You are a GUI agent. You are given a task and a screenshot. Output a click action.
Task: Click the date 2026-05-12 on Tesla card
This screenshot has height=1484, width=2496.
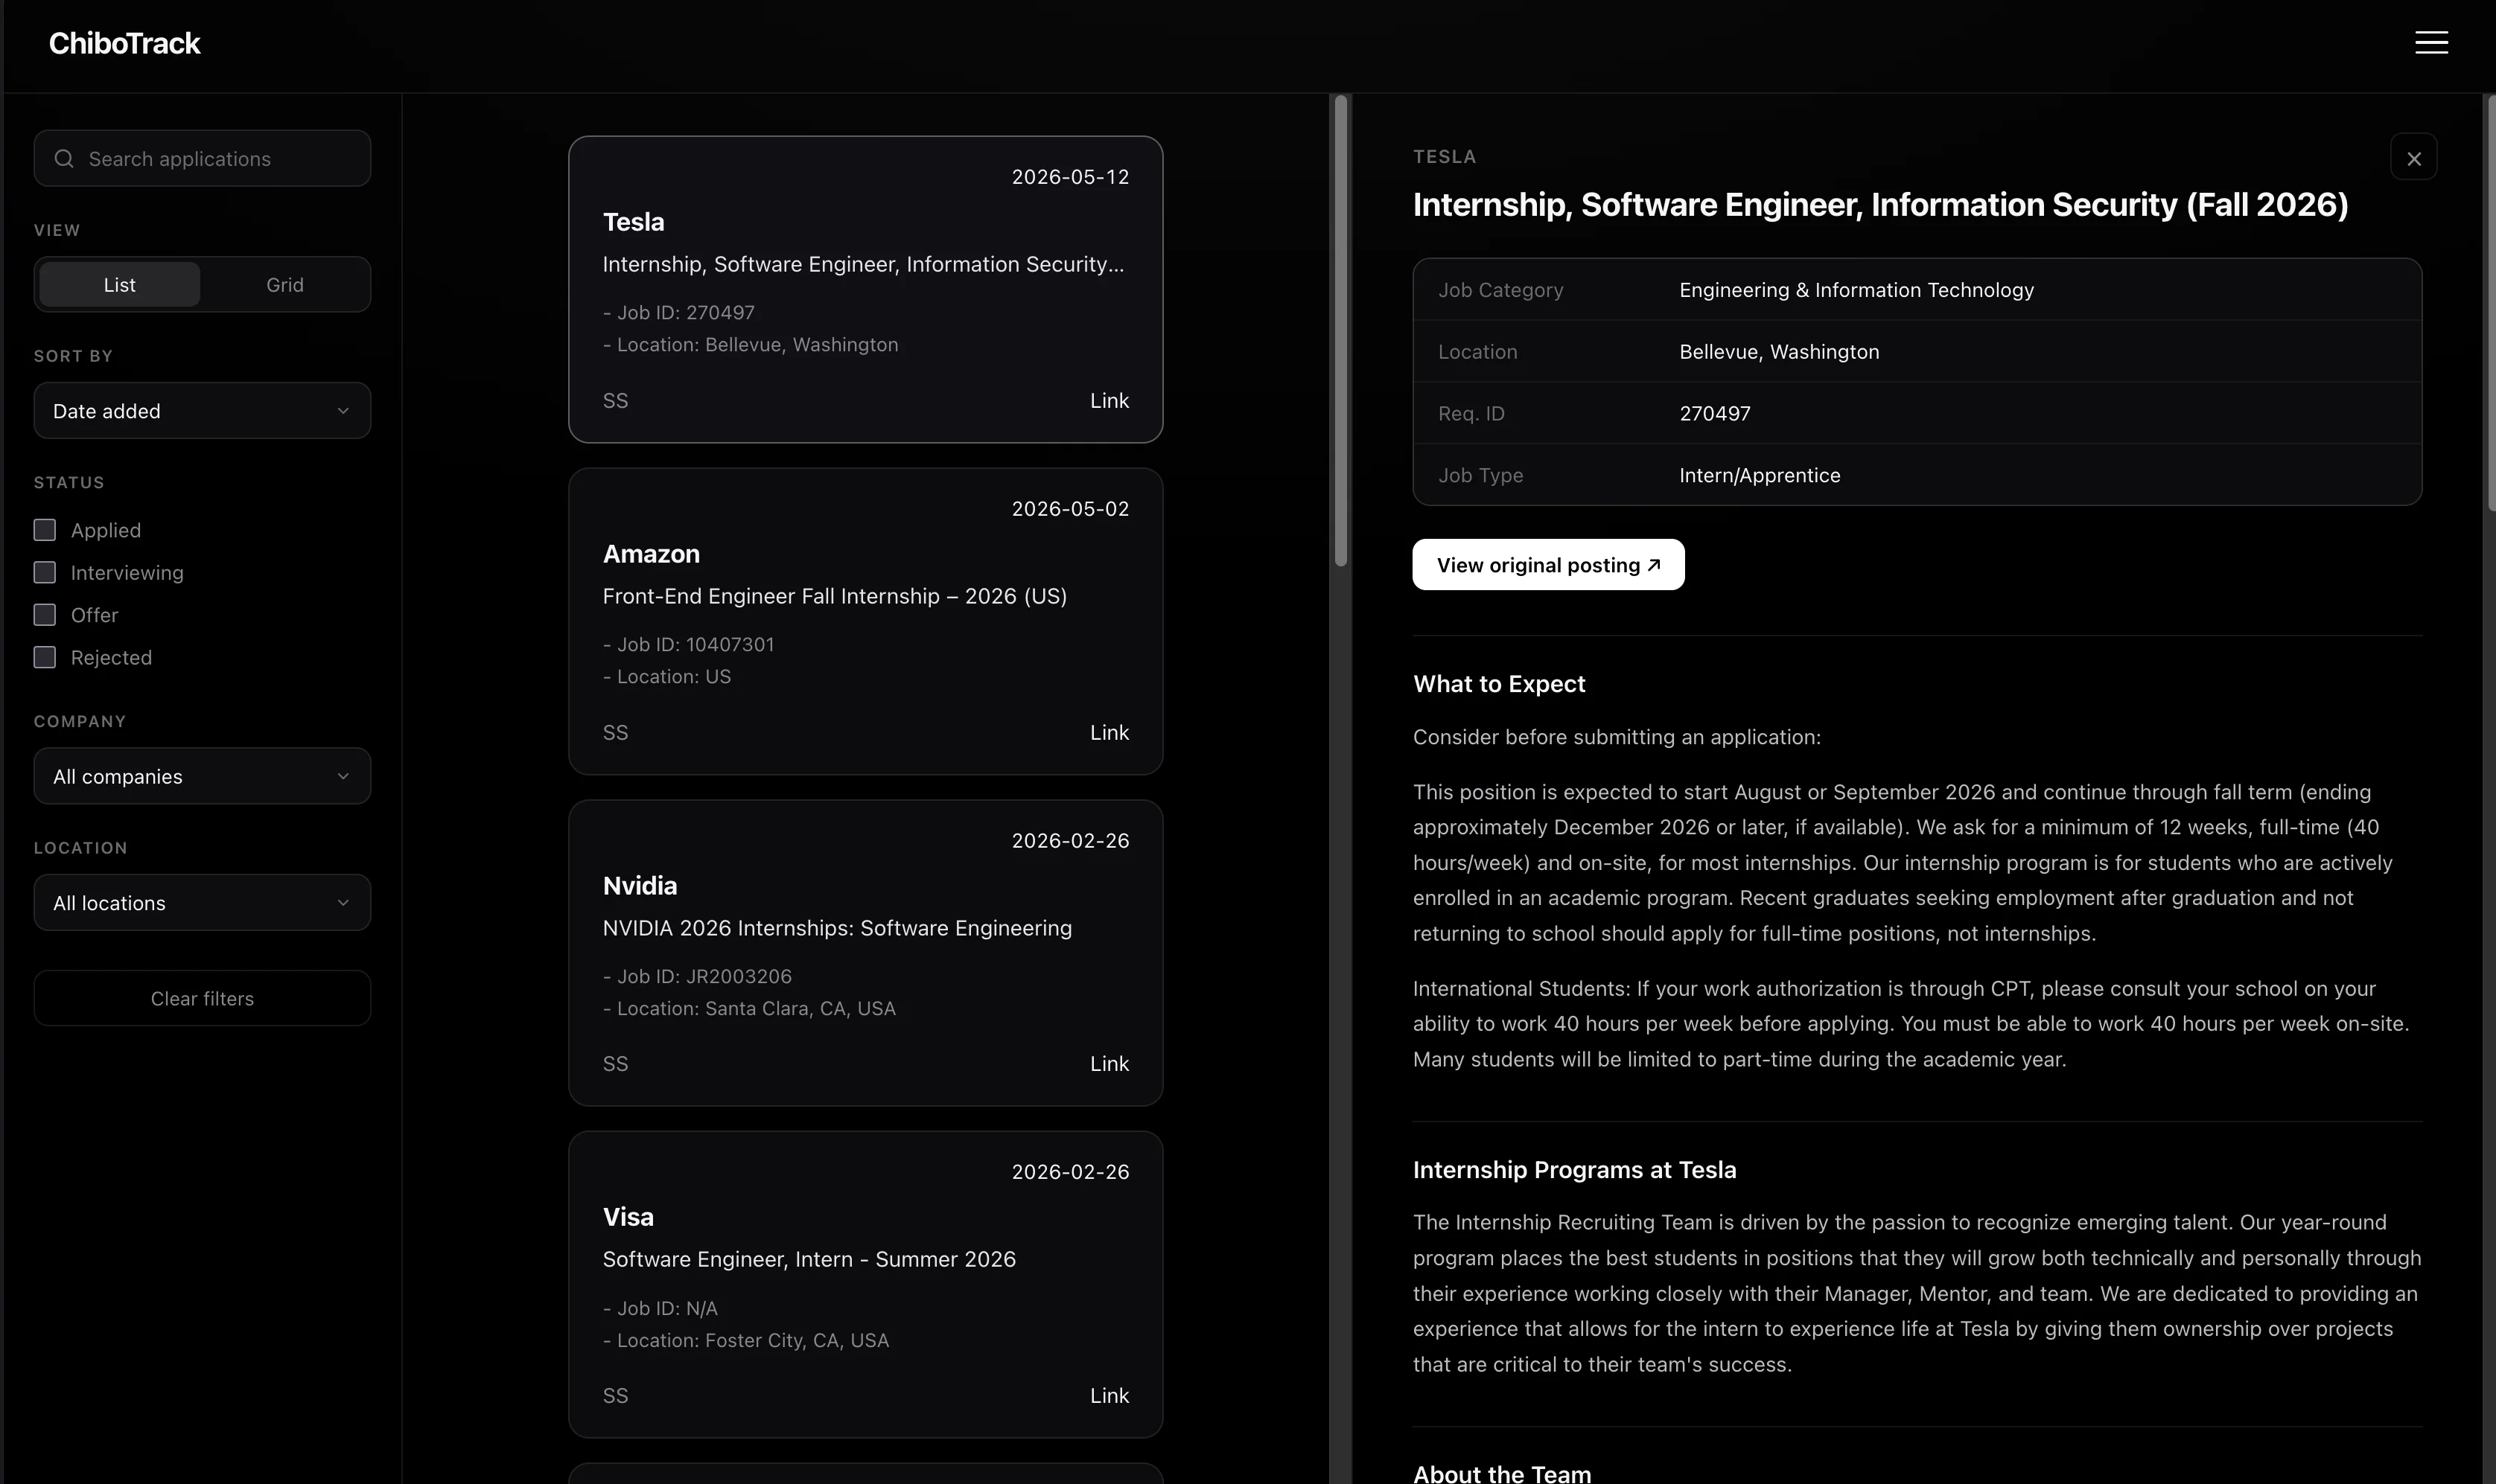coord(1069,177)
